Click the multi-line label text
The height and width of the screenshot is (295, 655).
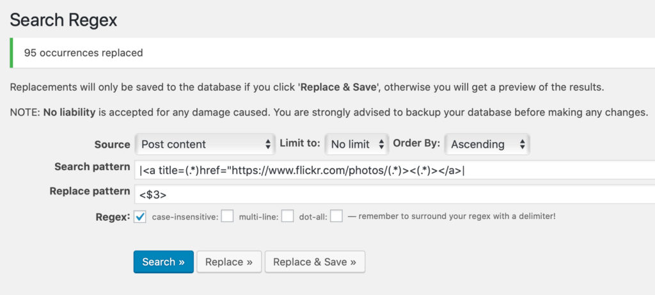coord(258,217)
